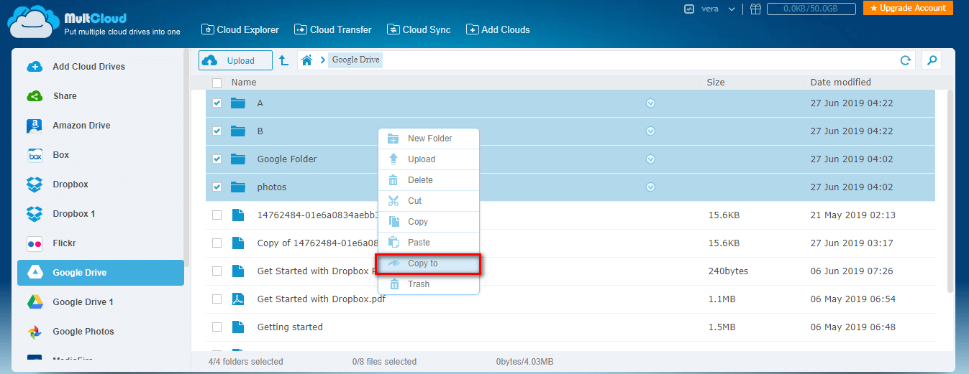Choose Copy to in context menu
The width and height of the screenshot is (969, 374).
429,263
